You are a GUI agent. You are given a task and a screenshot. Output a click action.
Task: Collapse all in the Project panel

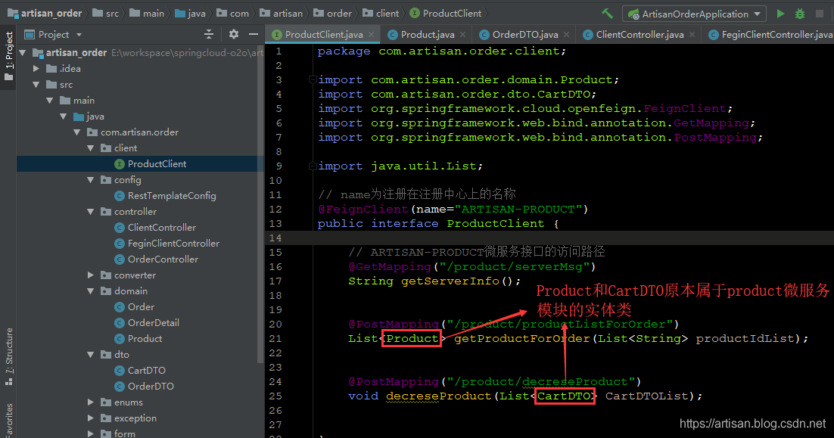click(x=209, y=34)
